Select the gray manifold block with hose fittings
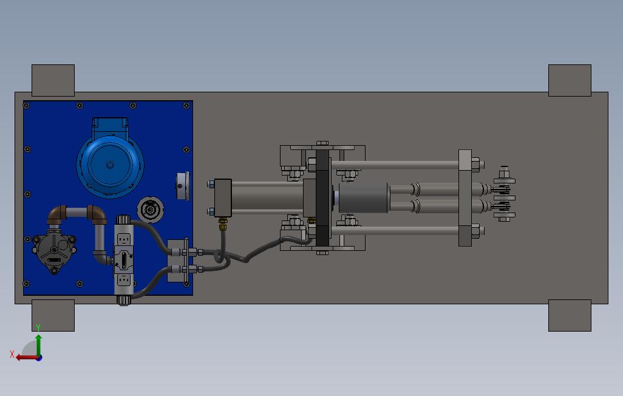The height and width of the screenshot is (396, 623). 177,261
